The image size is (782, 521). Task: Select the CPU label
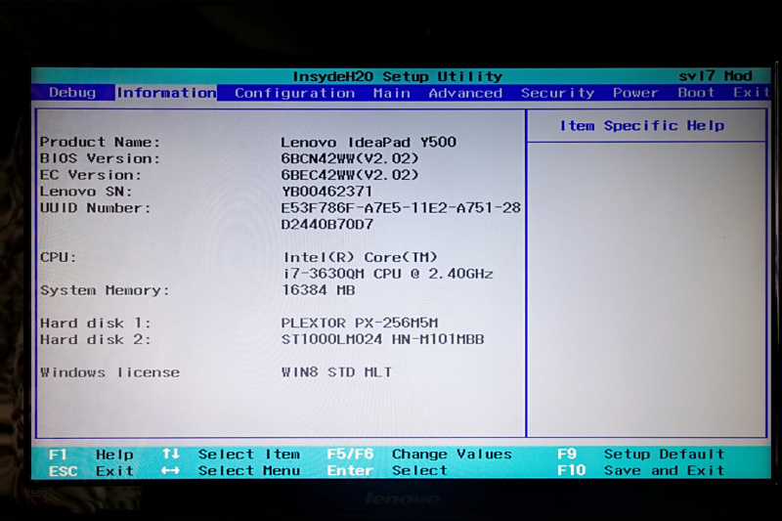click(58, 257)
